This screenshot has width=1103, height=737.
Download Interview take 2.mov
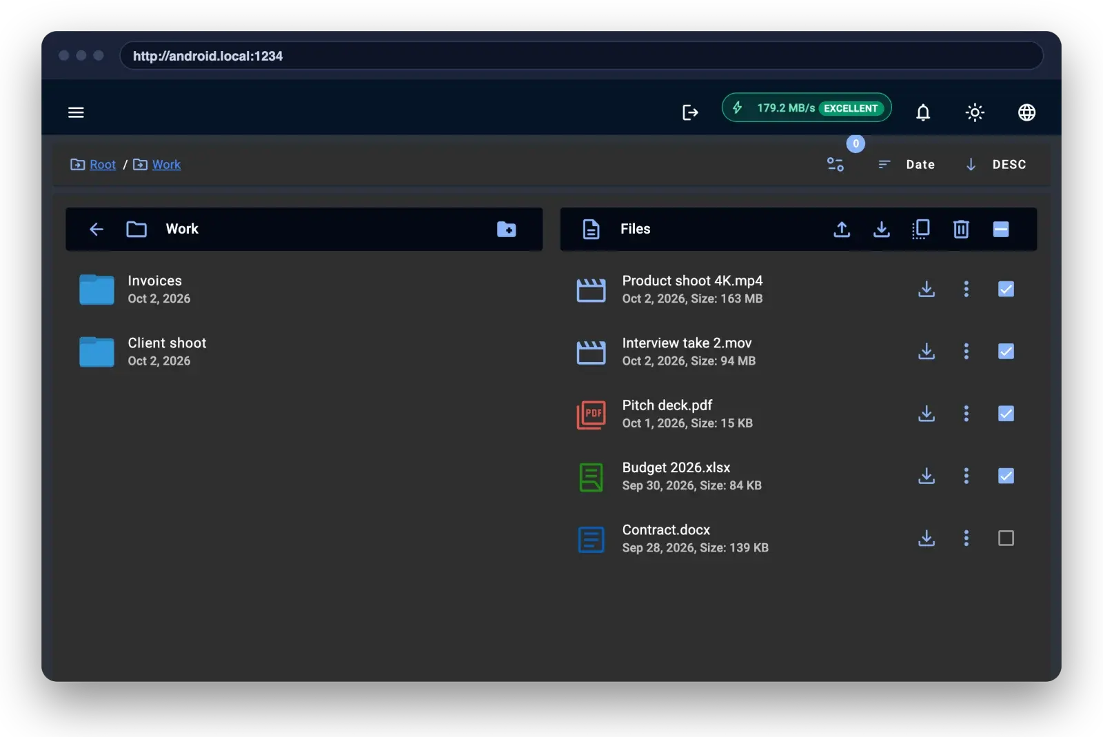coord(927,352)
